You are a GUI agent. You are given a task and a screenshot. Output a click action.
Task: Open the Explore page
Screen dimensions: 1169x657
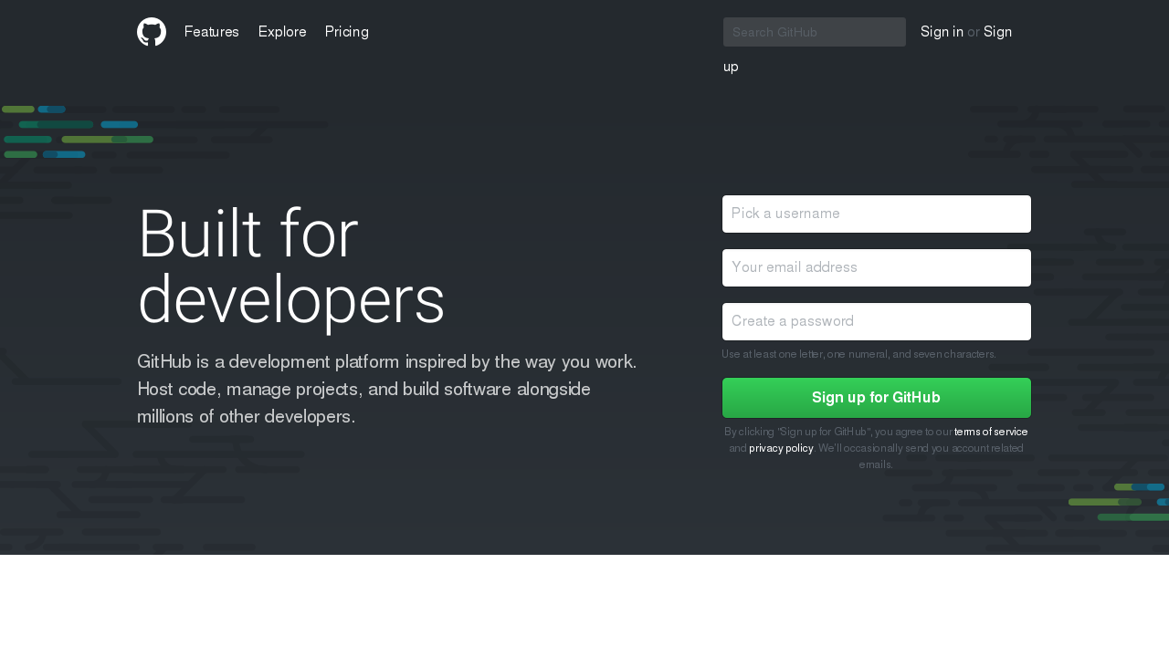(282, 32)
